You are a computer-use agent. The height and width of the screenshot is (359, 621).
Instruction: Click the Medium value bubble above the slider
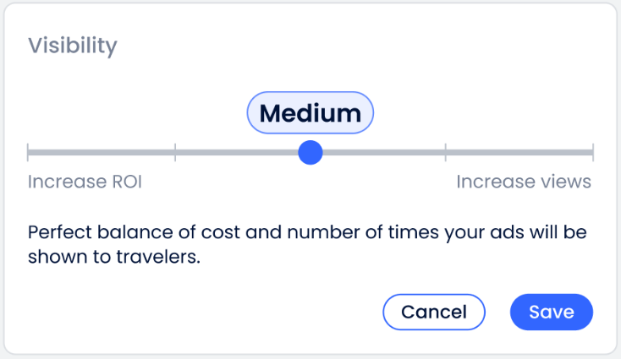310,113
